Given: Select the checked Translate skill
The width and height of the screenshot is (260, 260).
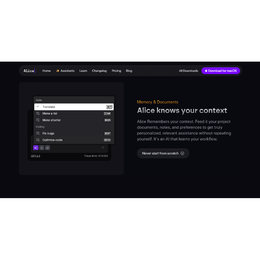Looking at the screenshot, I should (x=74, y=107).
